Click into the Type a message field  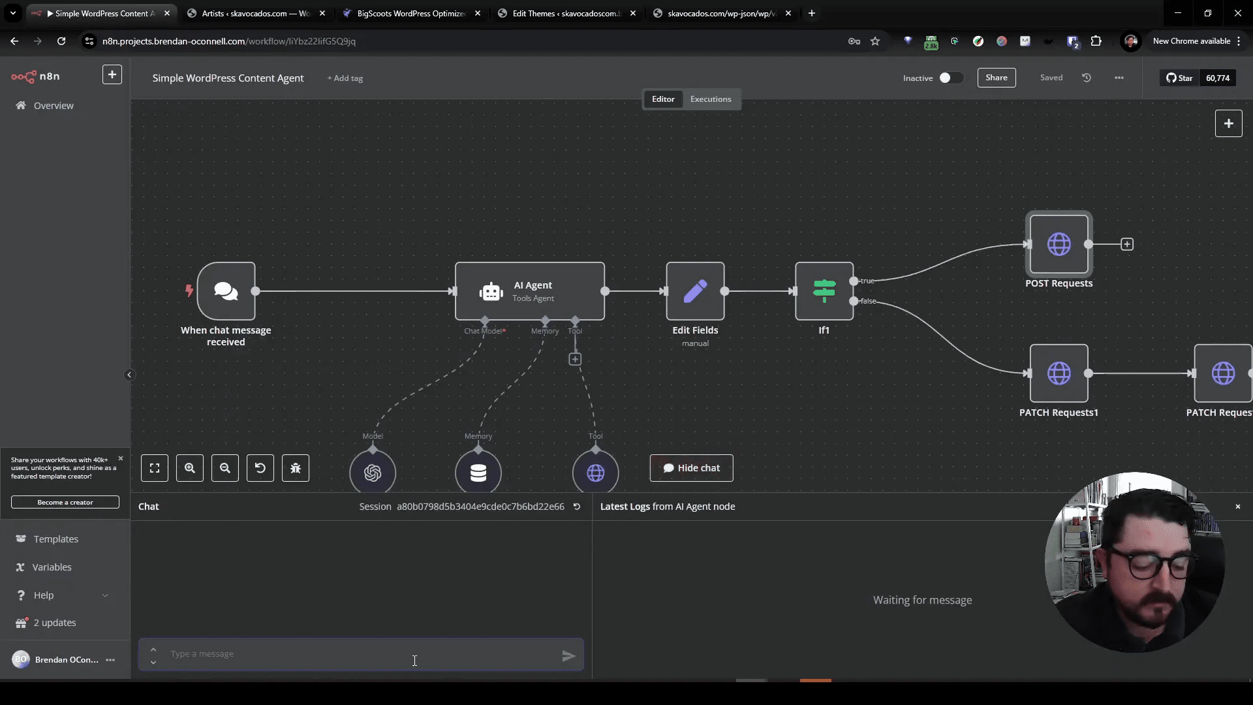pos(361,654)
